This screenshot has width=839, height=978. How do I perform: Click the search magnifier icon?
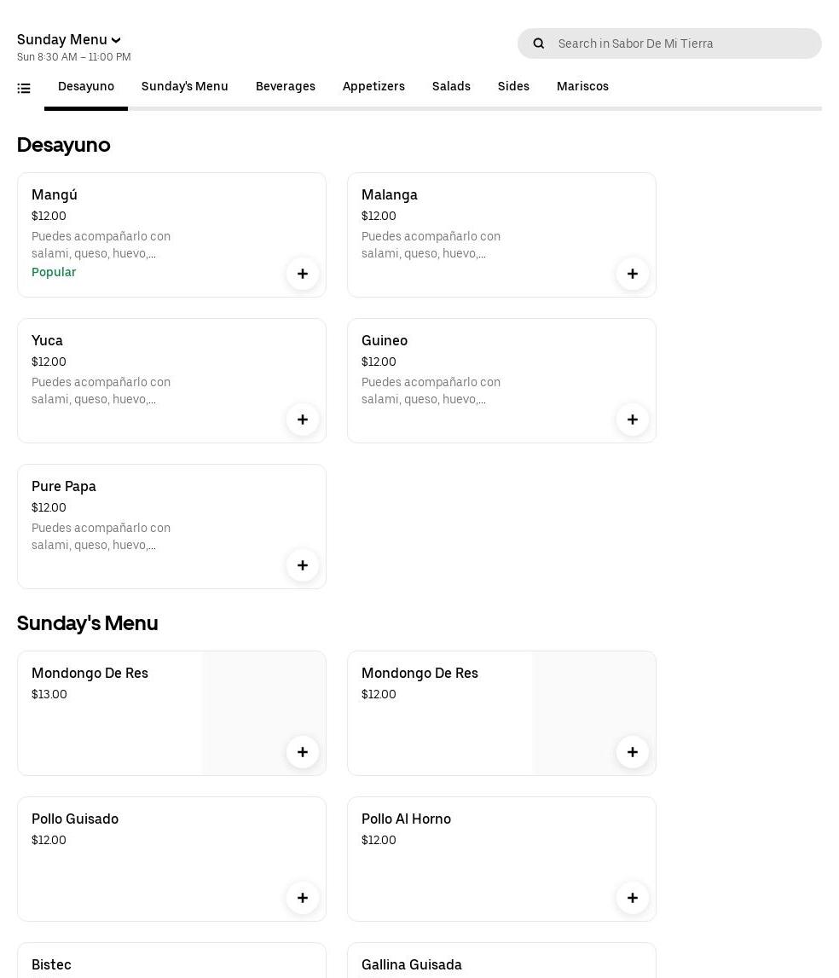(539, 43)
